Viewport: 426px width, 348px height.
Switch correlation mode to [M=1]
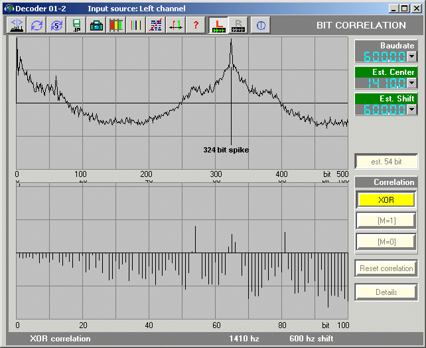386,221
